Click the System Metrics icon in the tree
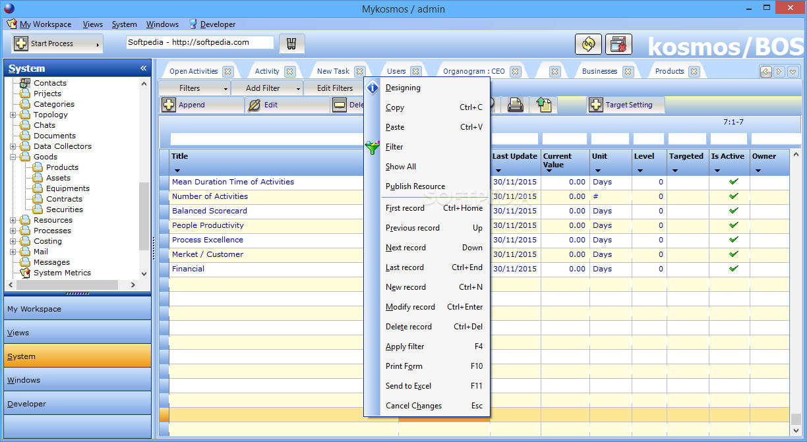The width and height of the screenshot is (807, 442). point(25,273)
